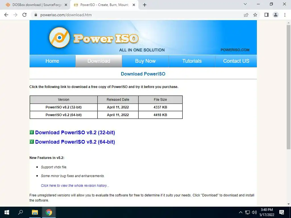Open the Tutorials navigation item
Viewport: 291px width, 218px height.
192,61
